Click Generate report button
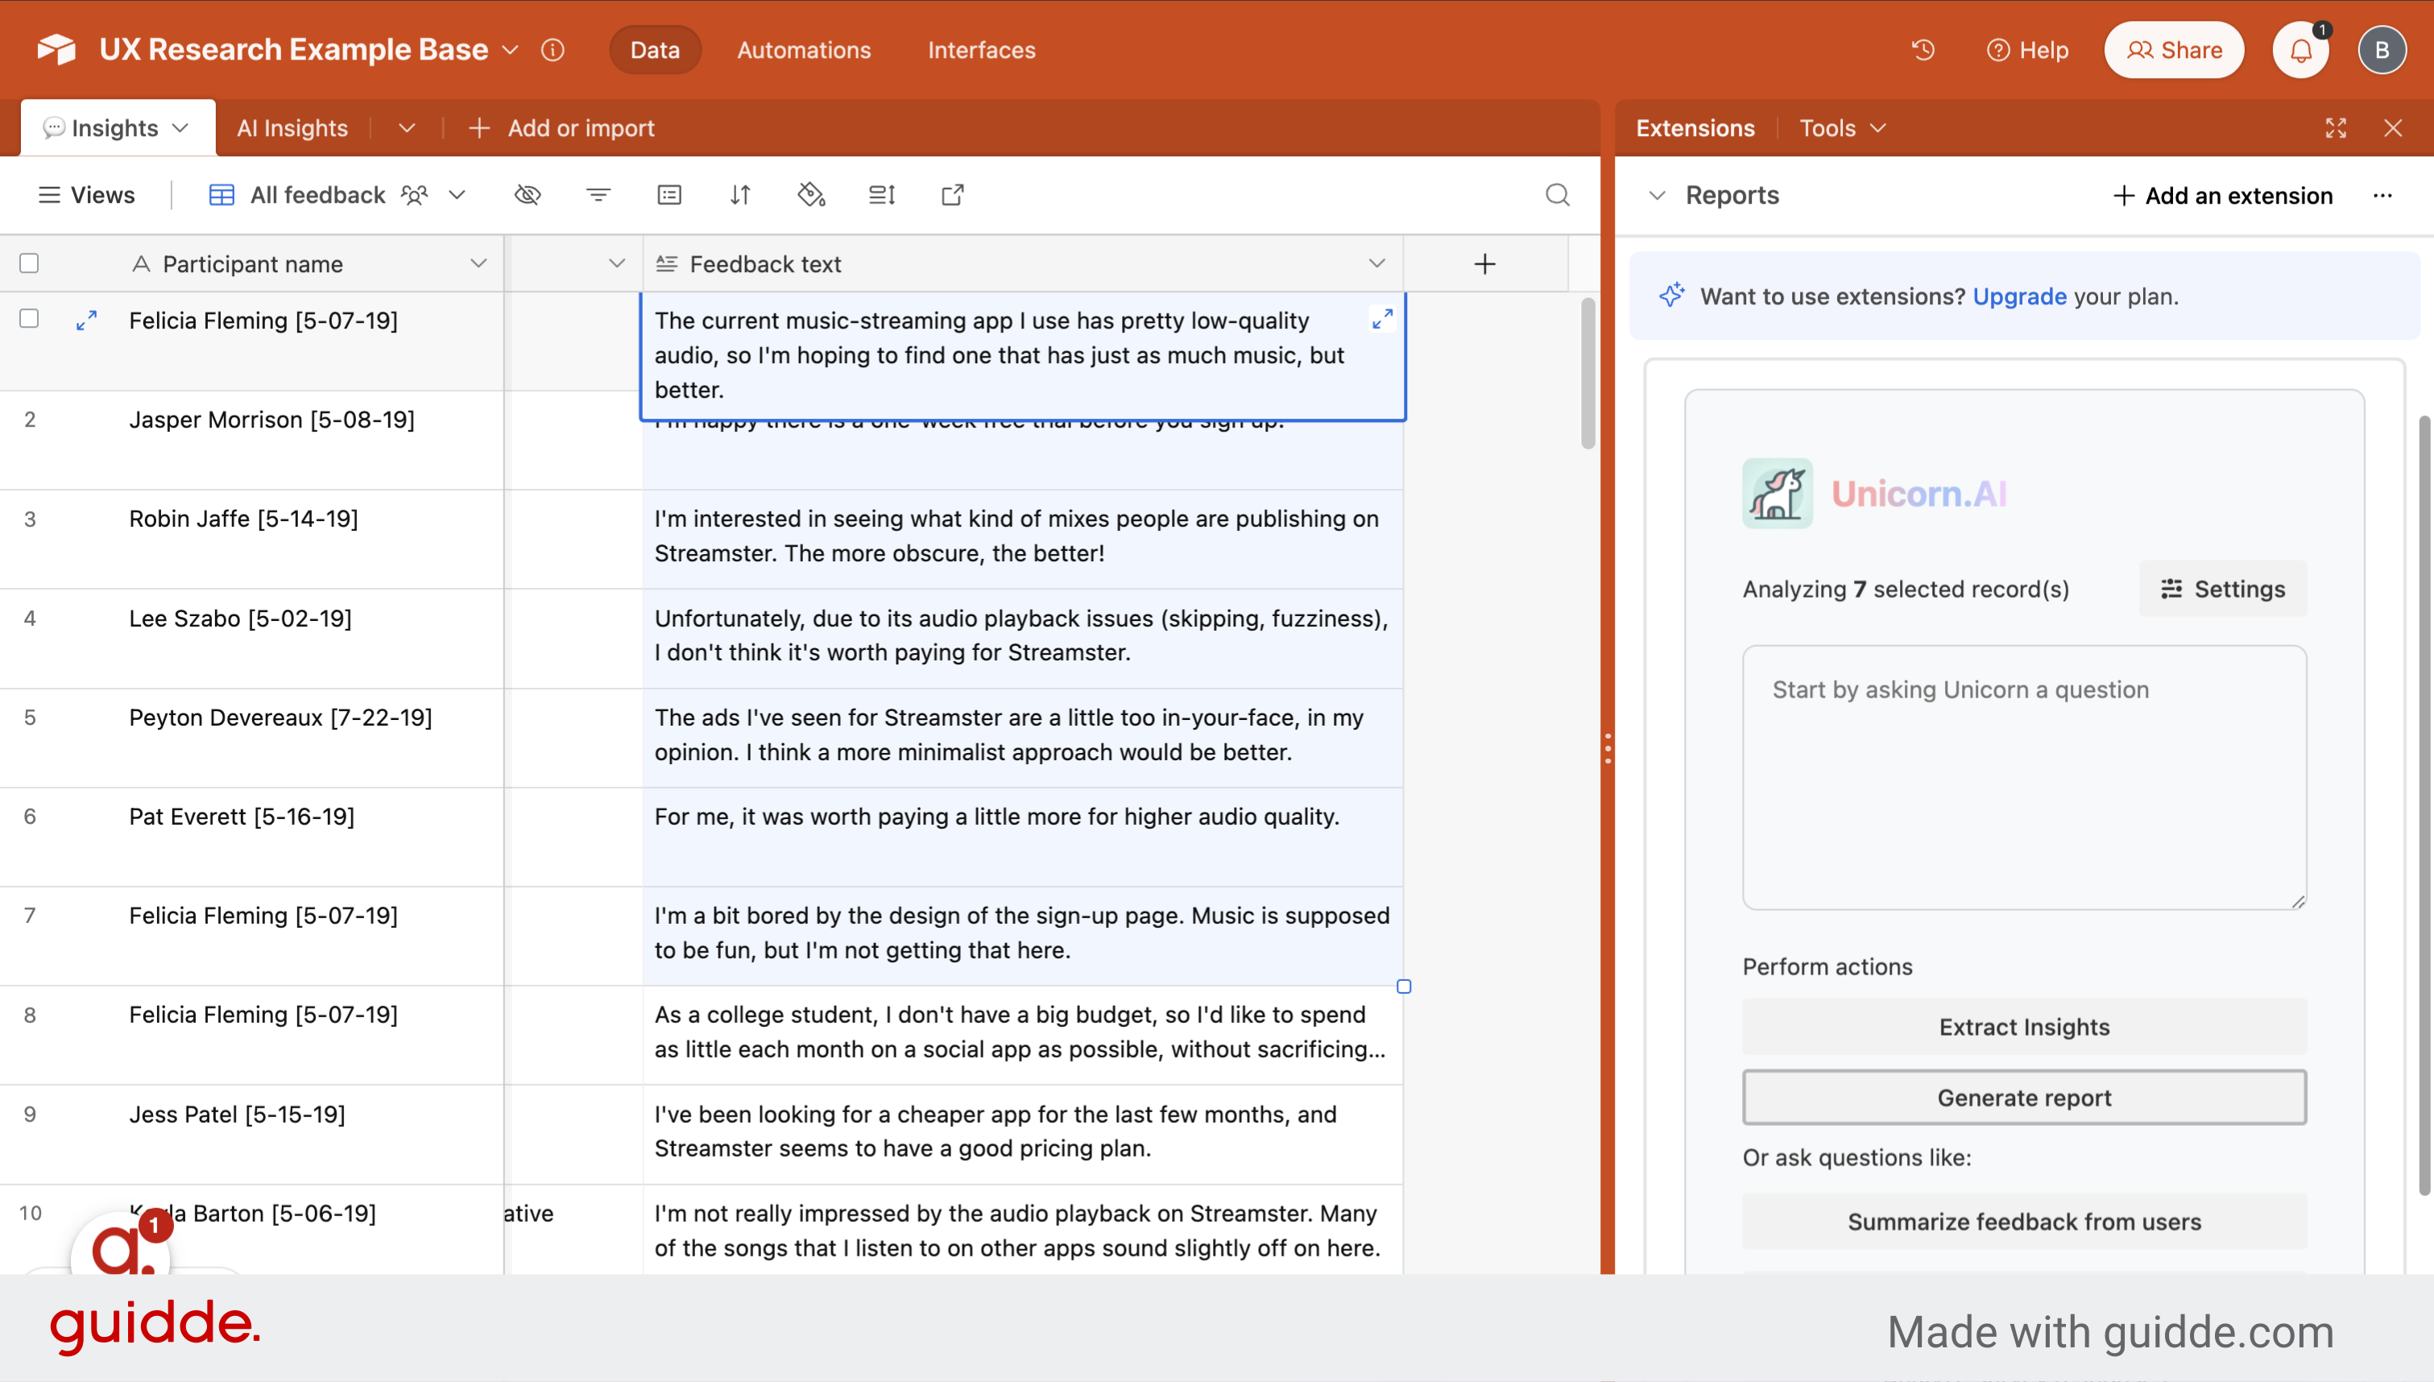 (x=2024, y=1097)
